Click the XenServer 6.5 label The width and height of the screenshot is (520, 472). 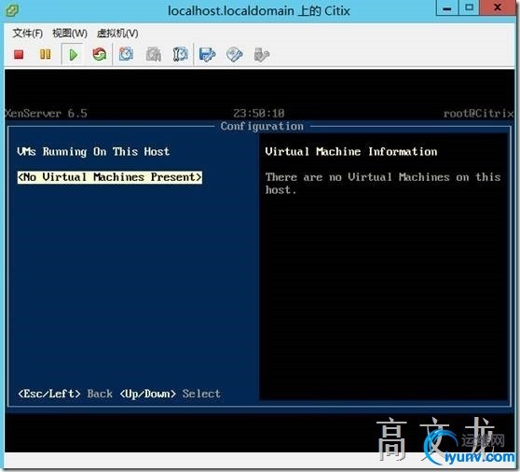pos(46,113)
